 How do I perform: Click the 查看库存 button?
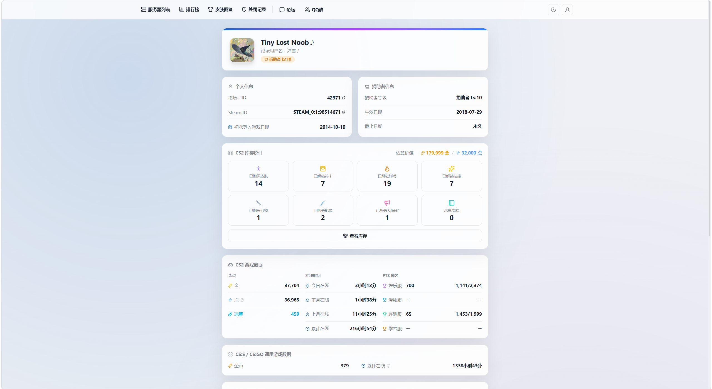[355, 236]
